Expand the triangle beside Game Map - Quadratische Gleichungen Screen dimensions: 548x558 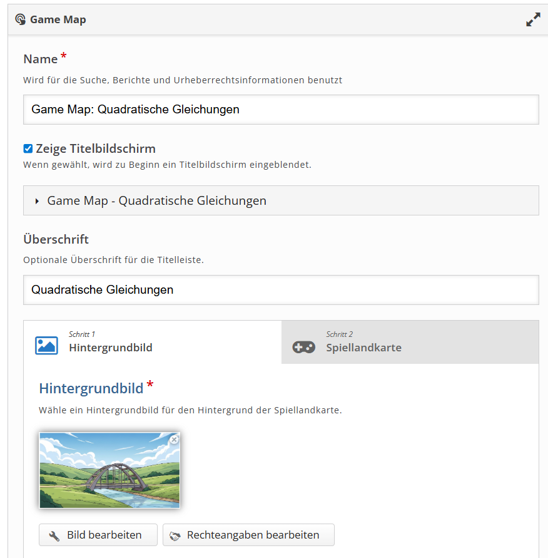click(38, 201)
